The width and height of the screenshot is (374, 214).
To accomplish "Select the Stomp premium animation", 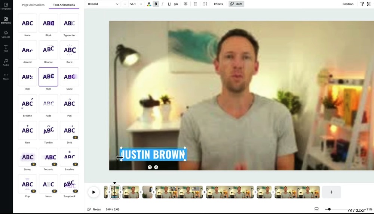I will 27,157.
